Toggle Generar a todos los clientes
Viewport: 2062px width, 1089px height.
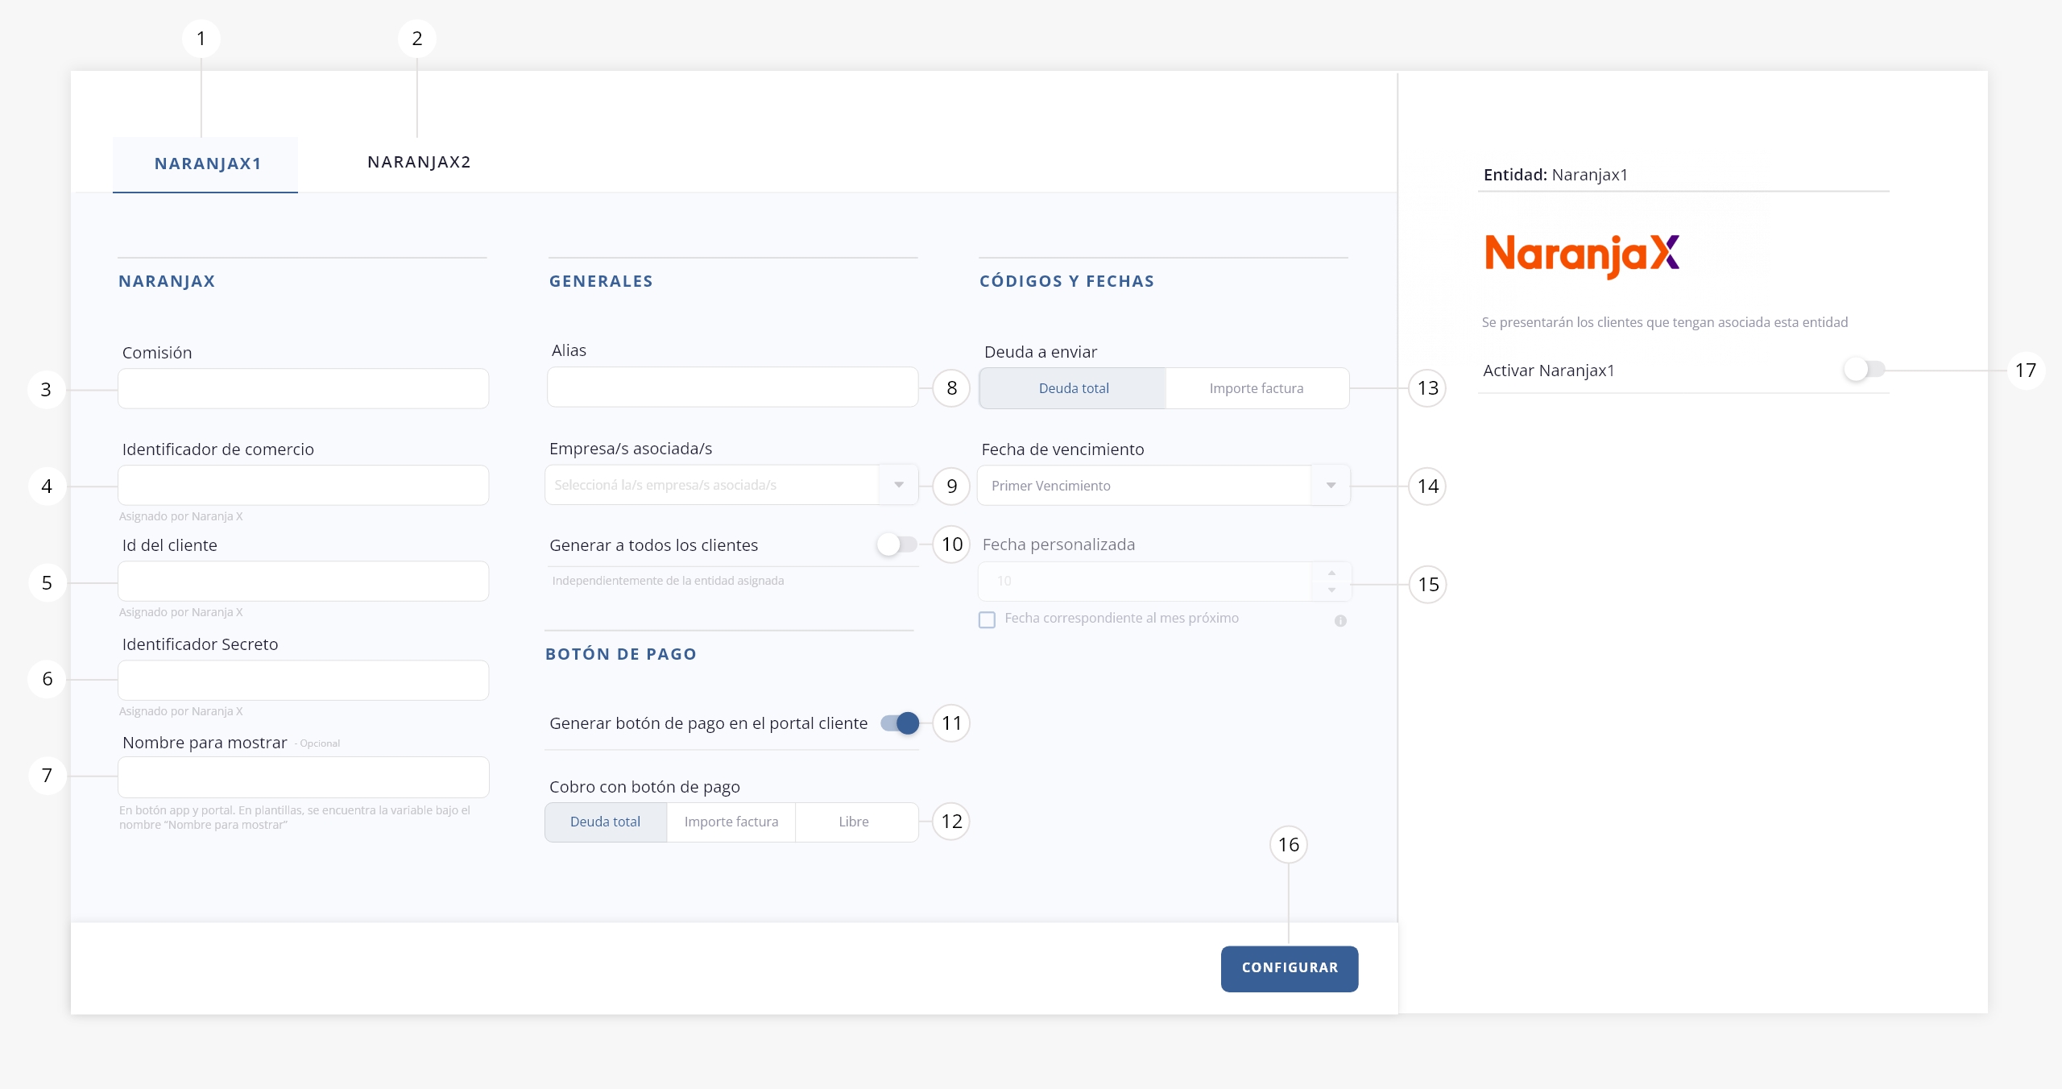point(896,544)
